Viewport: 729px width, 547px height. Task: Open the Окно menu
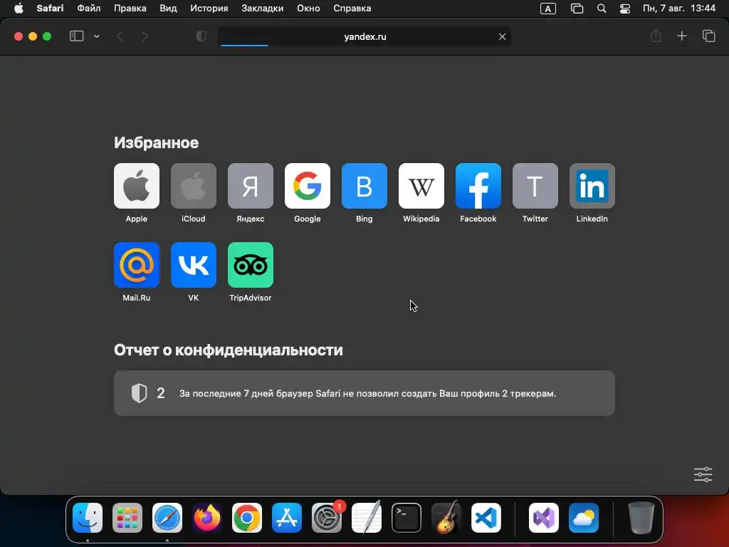309,9
